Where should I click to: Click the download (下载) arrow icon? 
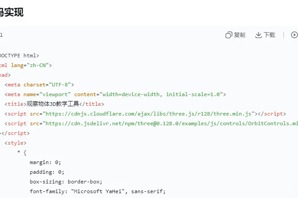259,35
